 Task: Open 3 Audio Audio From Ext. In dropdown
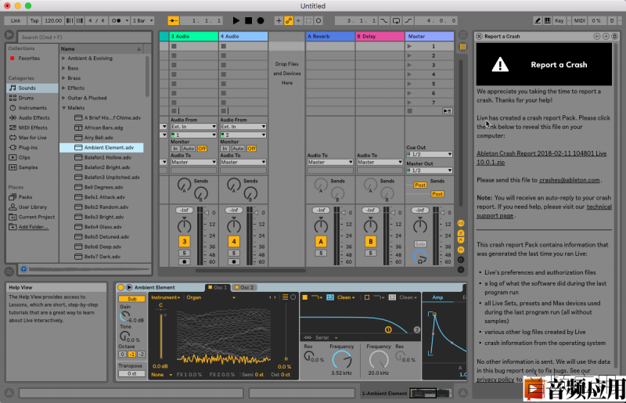click(193, 127)
